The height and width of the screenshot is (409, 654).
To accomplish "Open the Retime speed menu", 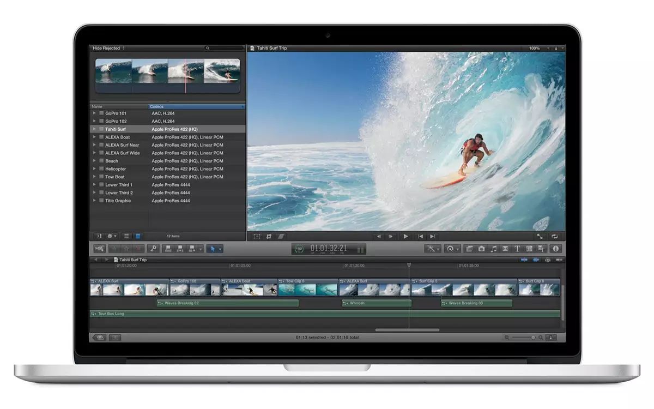I will pos(453,249).
